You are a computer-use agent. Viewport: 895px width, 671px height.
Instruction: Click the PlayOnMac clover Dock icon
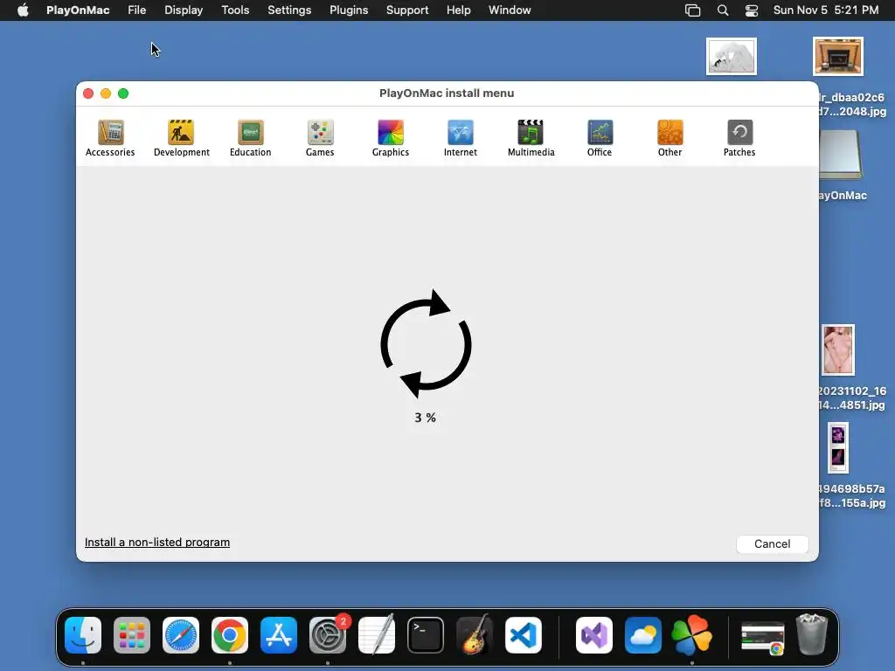(x=692, y=635)
